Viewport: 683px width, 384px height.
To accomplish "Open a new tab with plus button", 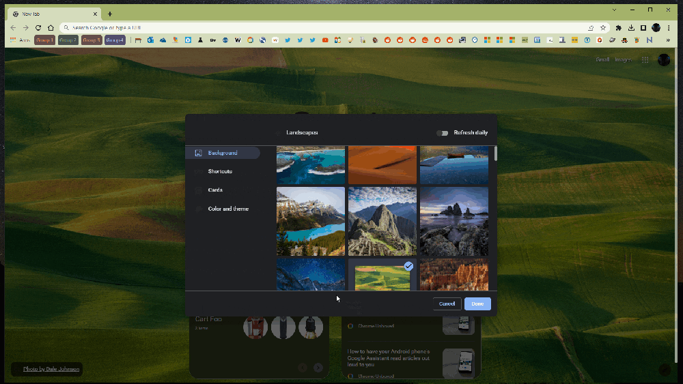I will pos(110,14).
